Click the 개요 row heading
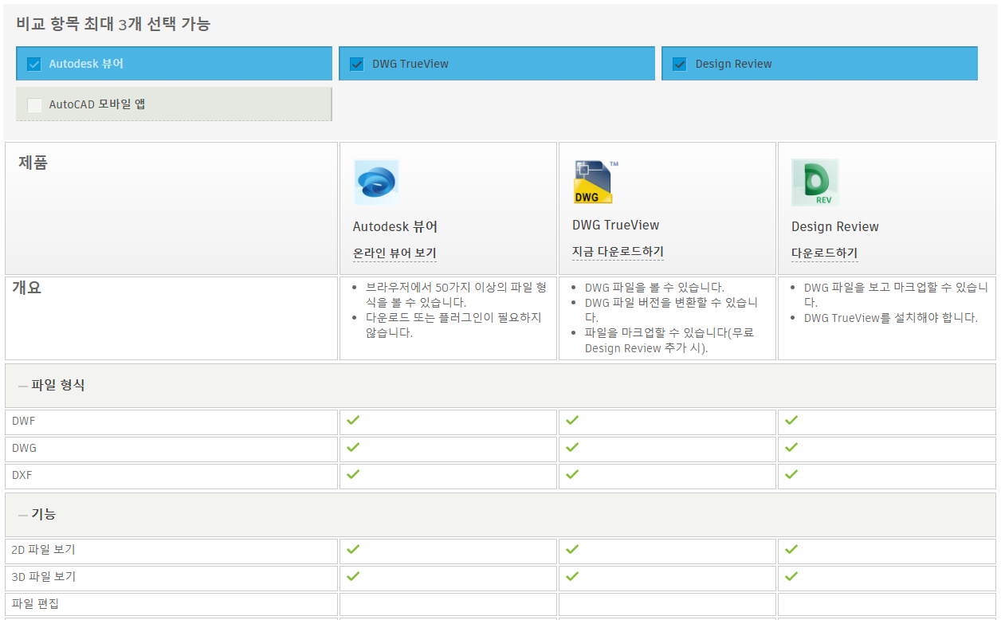The height and width of the screenshot is (620, 1001). tap(26, 288)
